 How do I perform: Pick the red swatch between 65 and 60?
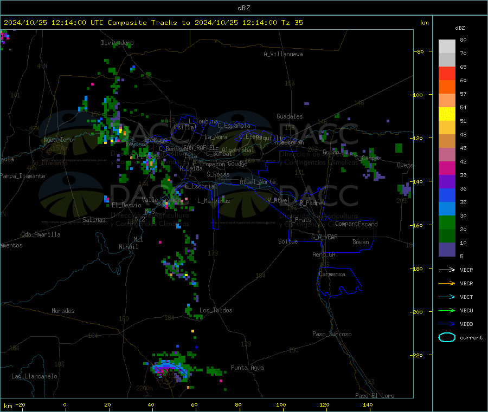point(447,74)
